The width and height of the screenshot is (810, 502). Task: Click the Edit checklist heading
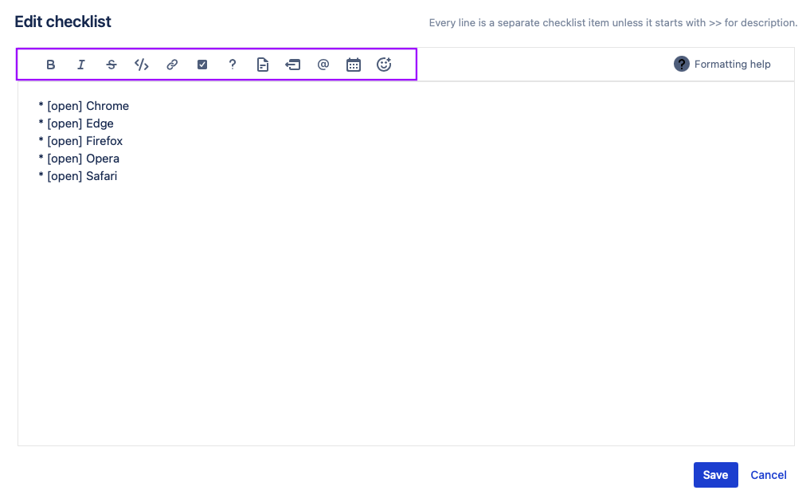click(62, 22)
